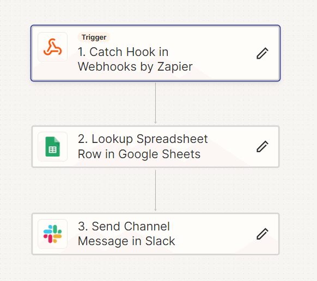Rename Lookup Spreadsheet Row step via pencil
317x281 pixels.
point(263,147)
